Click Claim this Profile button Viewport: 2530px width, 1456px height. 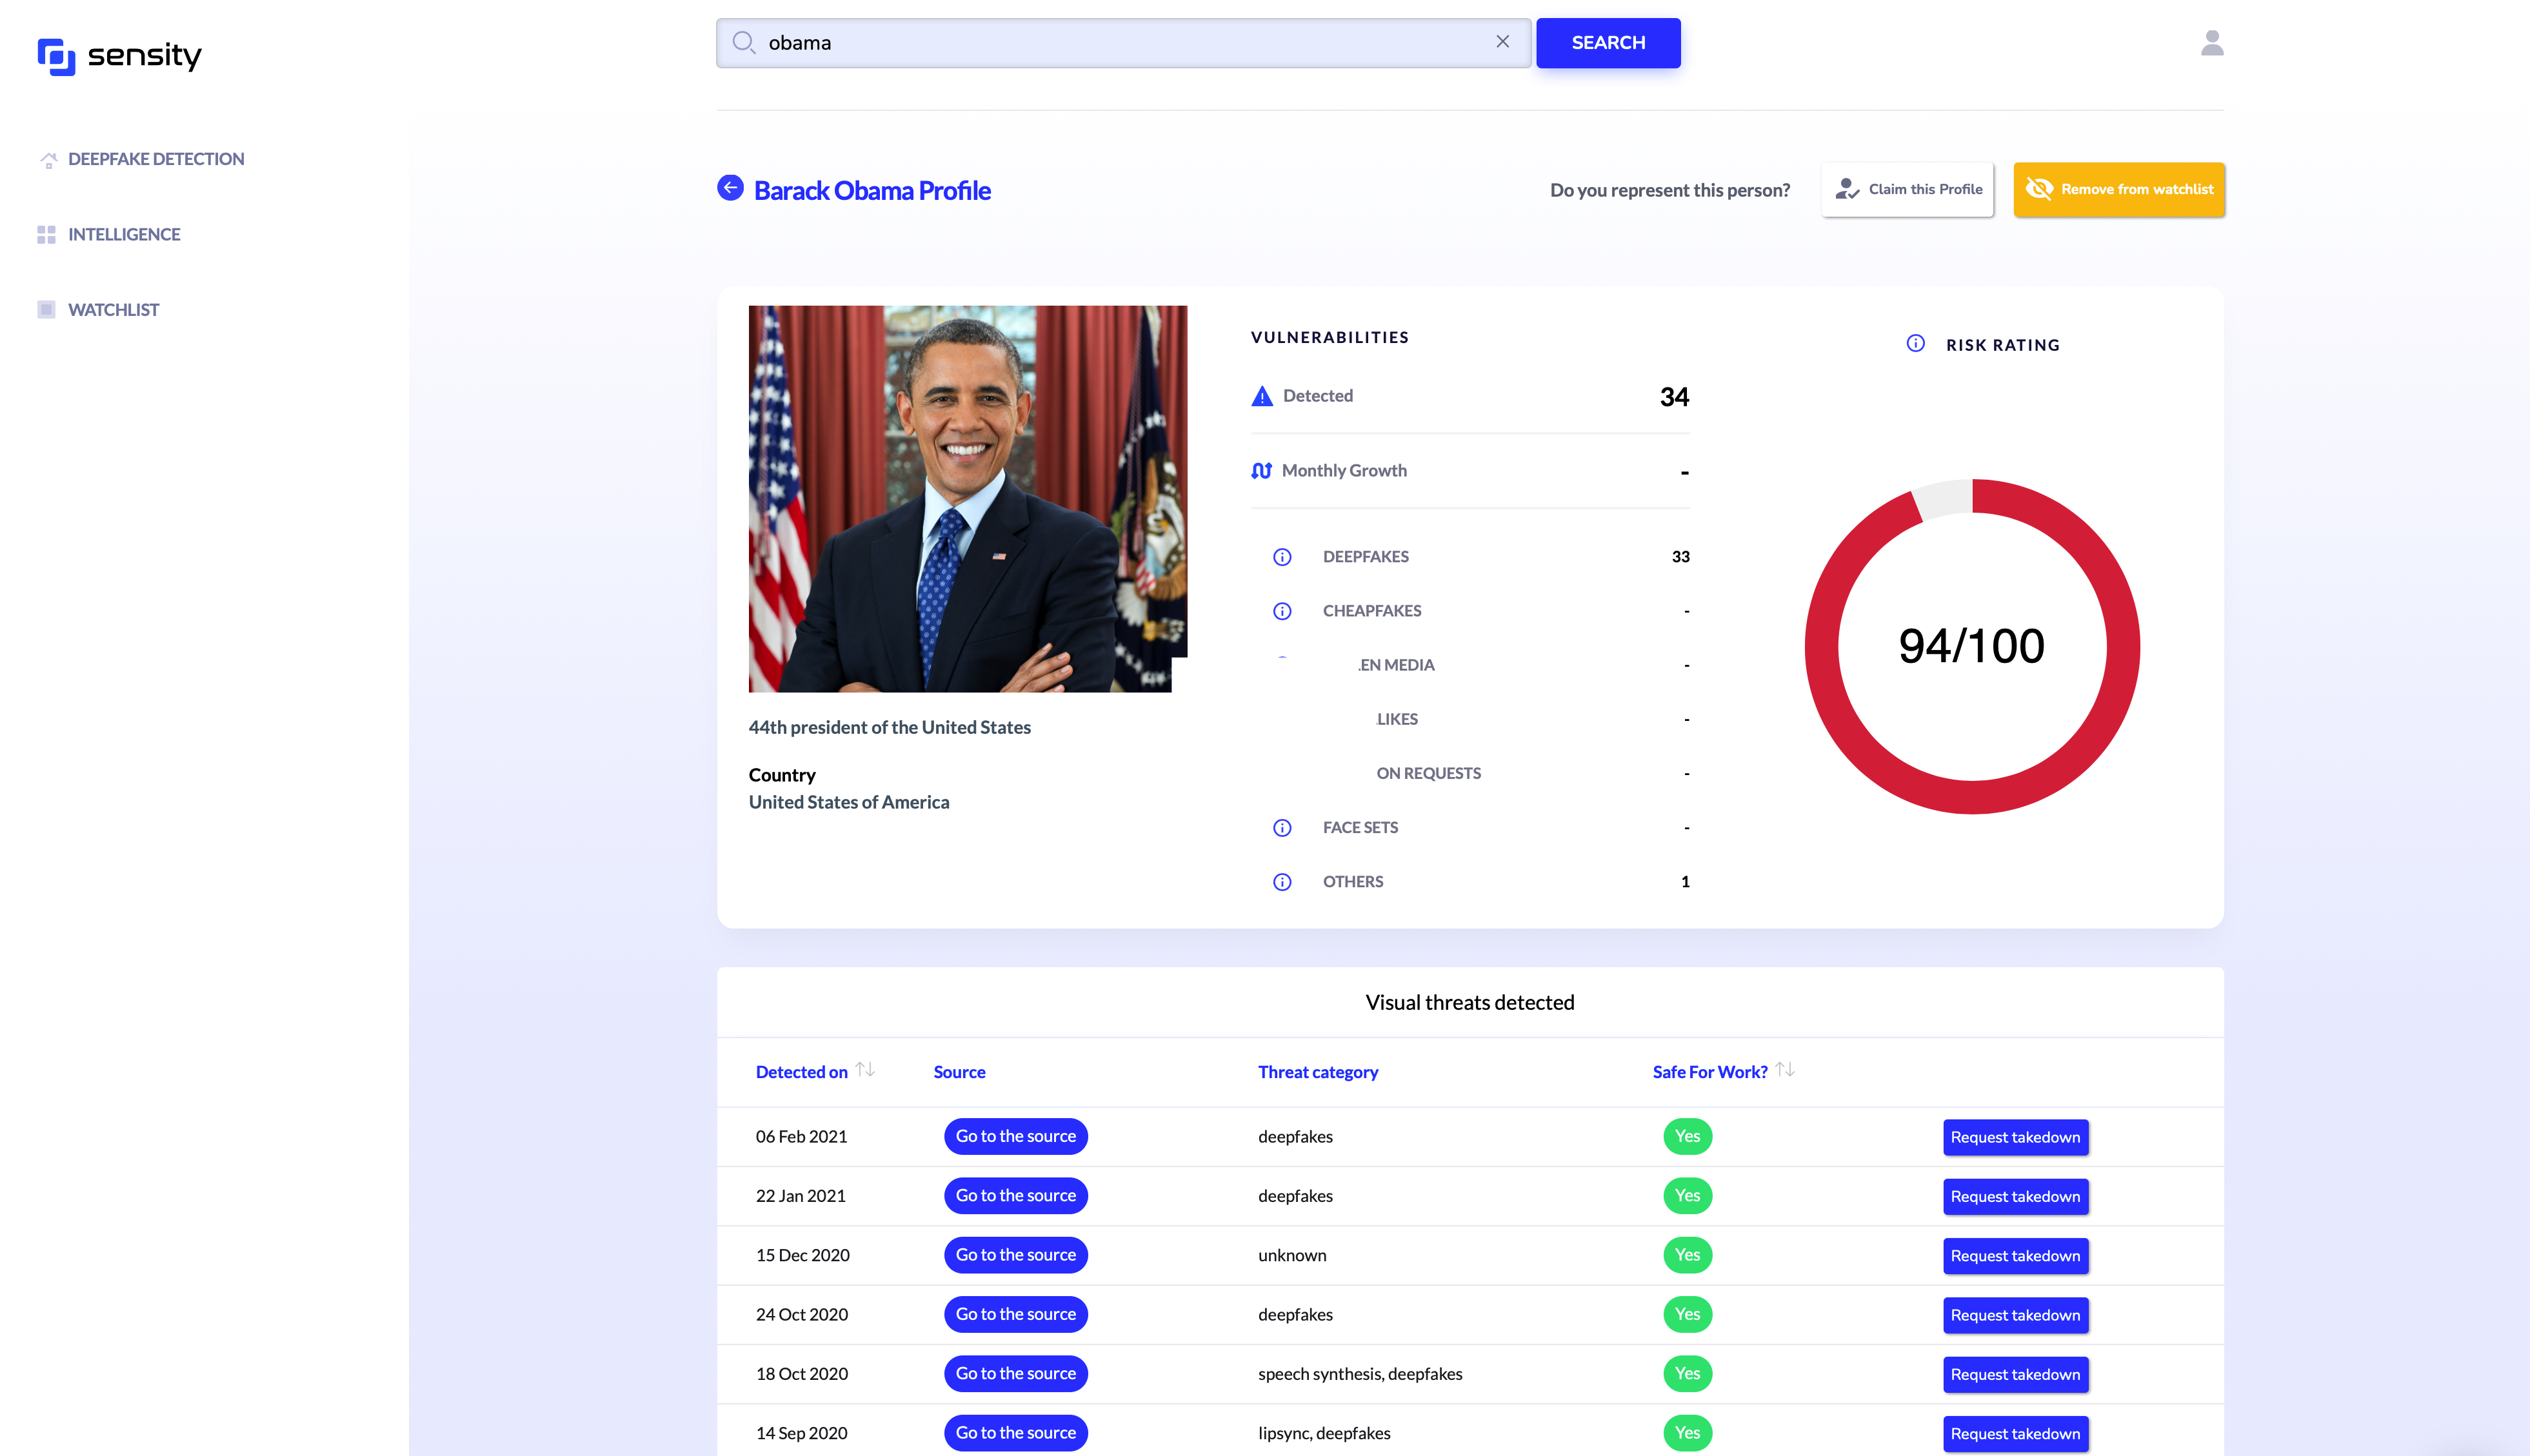pos(1907,189)
